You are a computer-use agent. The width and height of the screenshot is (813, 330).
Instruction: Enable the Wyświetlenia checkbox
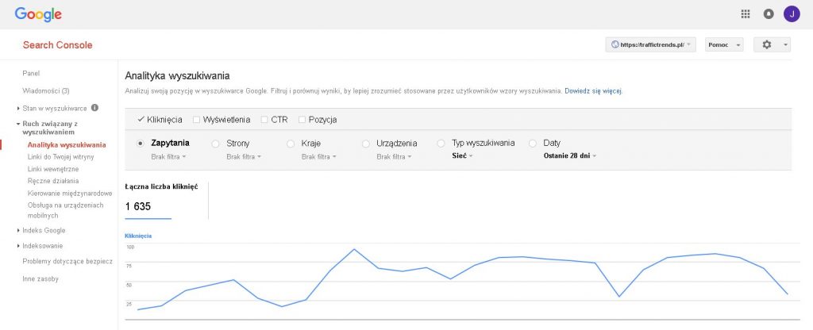click(196, 120)
